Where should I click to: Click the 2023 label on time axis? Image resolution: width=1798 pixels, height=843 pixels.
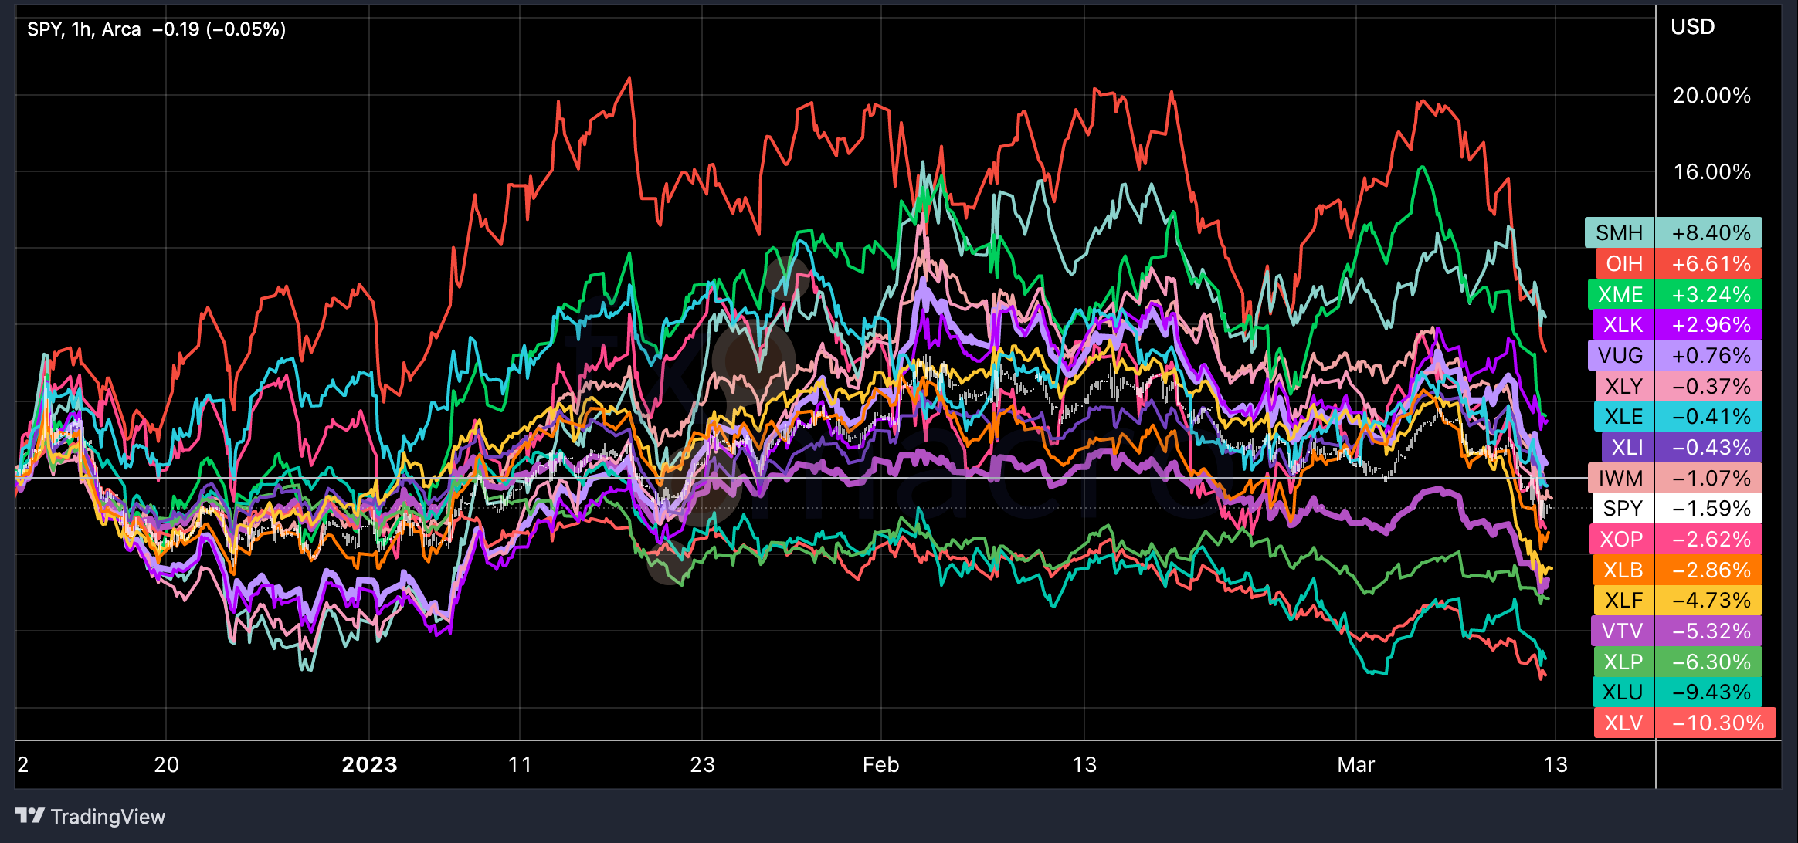[x=369, y=764]
